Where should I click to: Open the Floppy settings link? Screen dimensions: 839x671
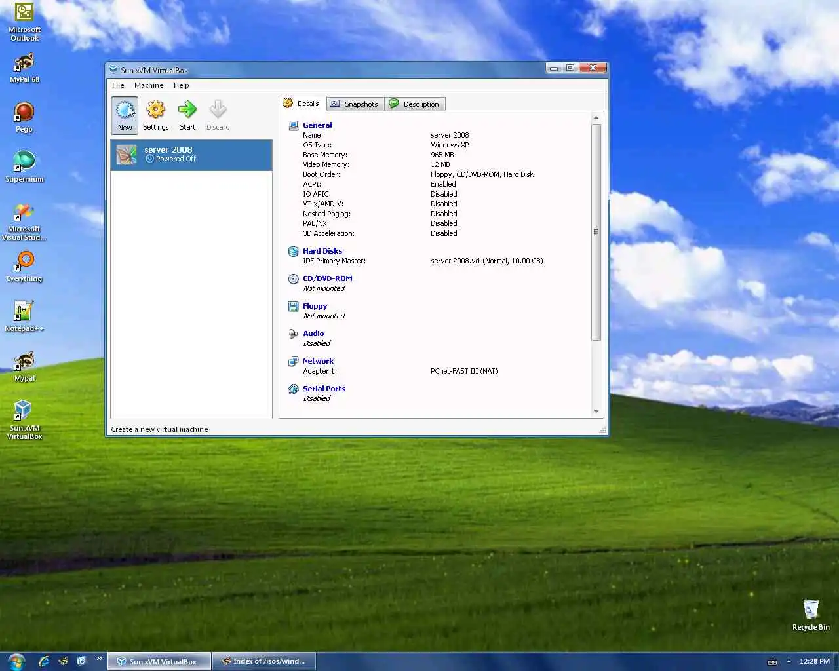(315, 306)
